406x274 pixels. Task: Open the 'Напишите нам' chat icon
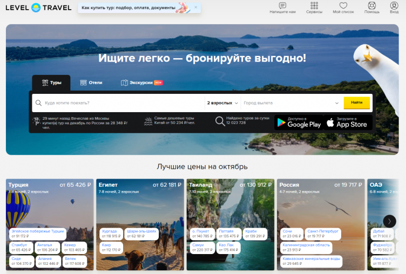pyautogui.click(x=282, y=5)
